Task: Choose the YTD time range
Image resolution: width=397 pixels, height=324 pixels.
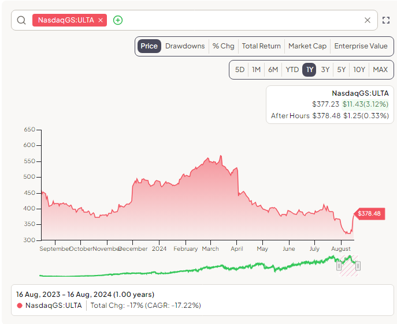Action: (292, 69)
